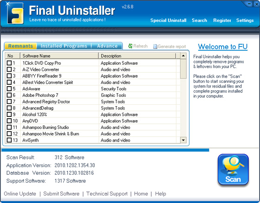Open the Search menu item
260x203 pixels.
(200, 20)
